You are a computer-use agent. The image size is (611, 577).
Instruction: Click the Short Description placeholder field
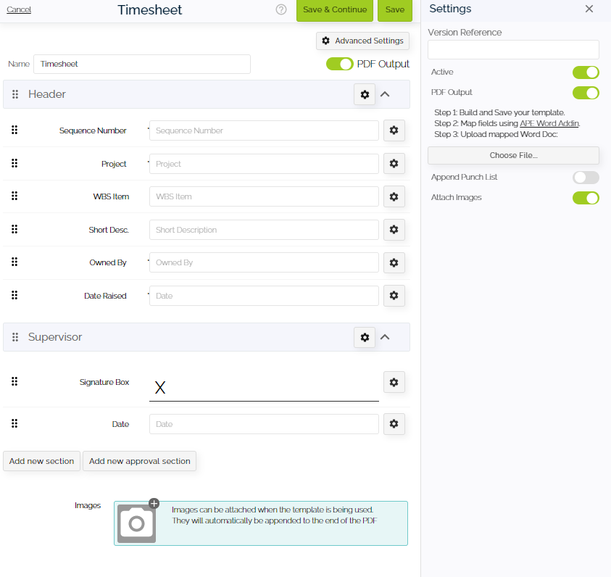click(x=264, y=230)
